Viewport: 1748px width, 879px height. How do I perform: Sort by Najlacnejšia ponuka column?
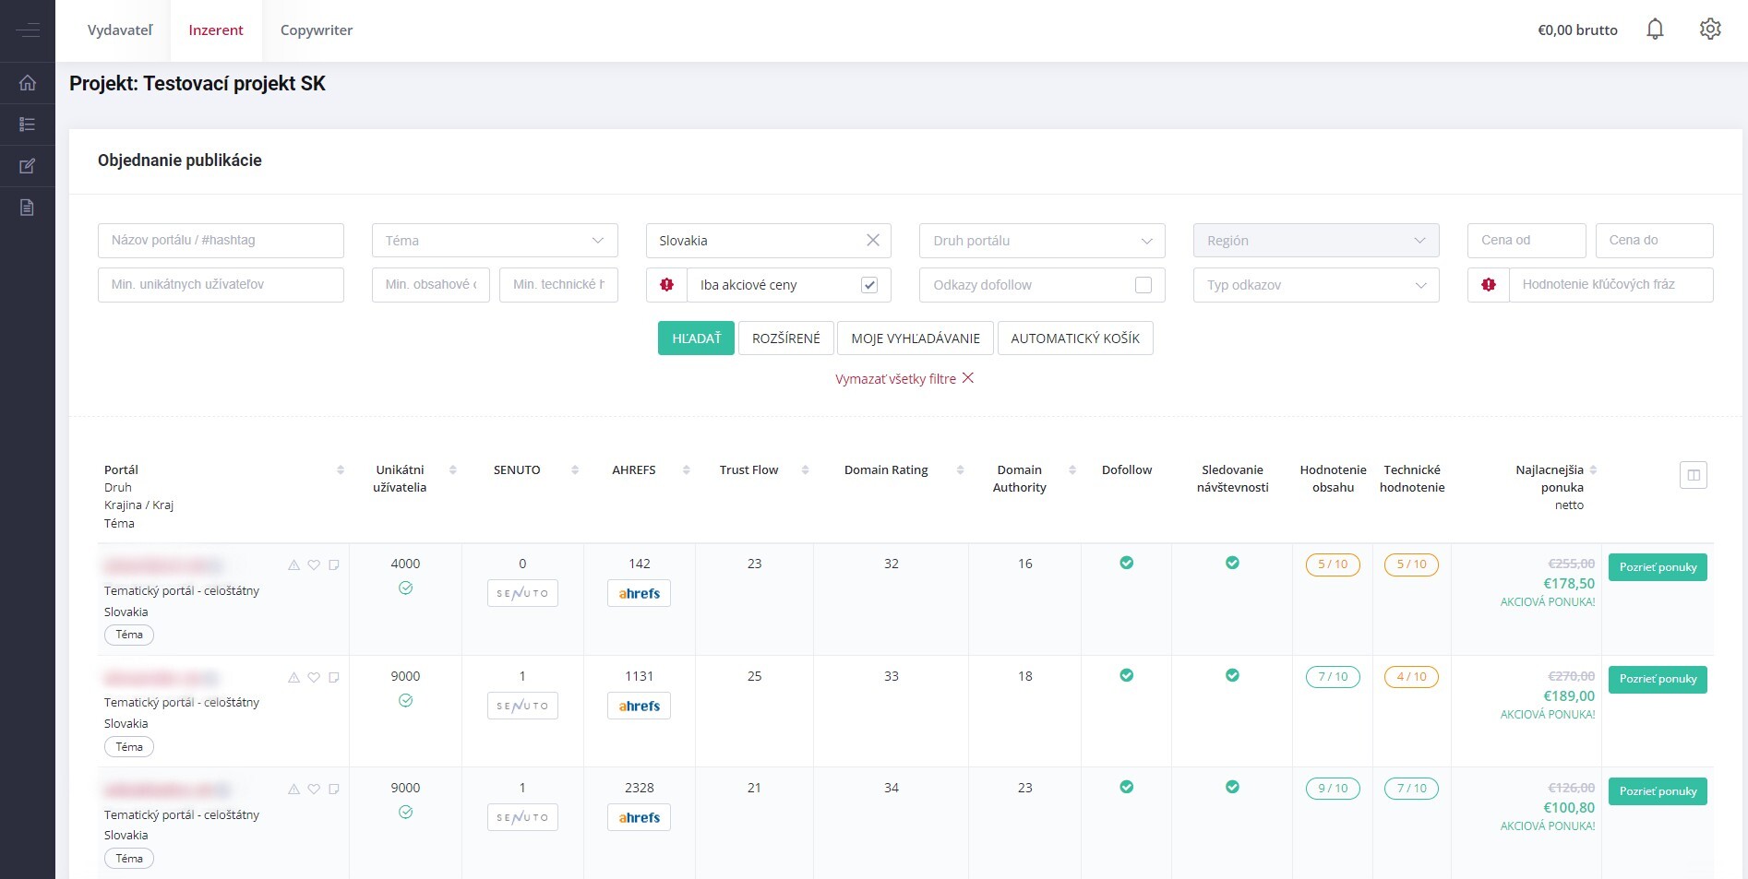click(x=1593, y=469)
